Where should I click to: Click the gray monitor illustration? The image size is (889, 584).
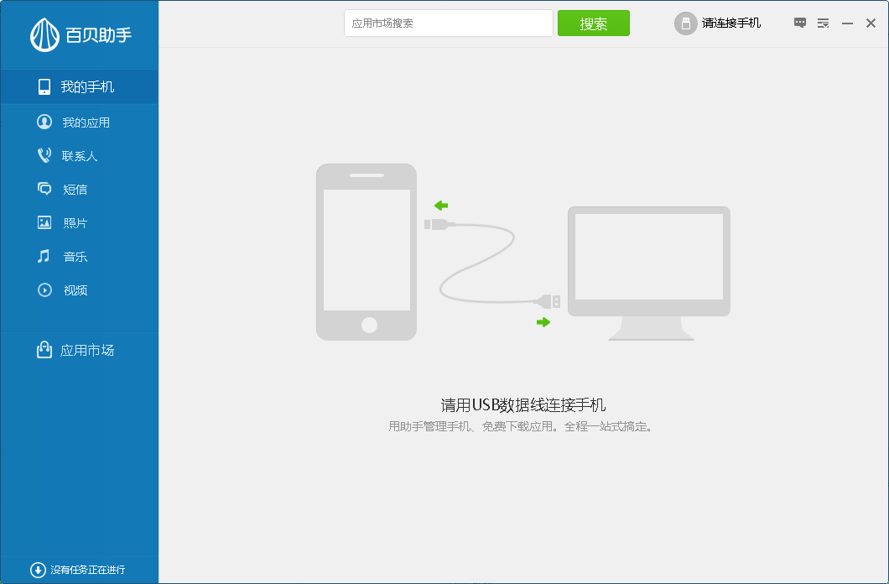click(649, 274)
